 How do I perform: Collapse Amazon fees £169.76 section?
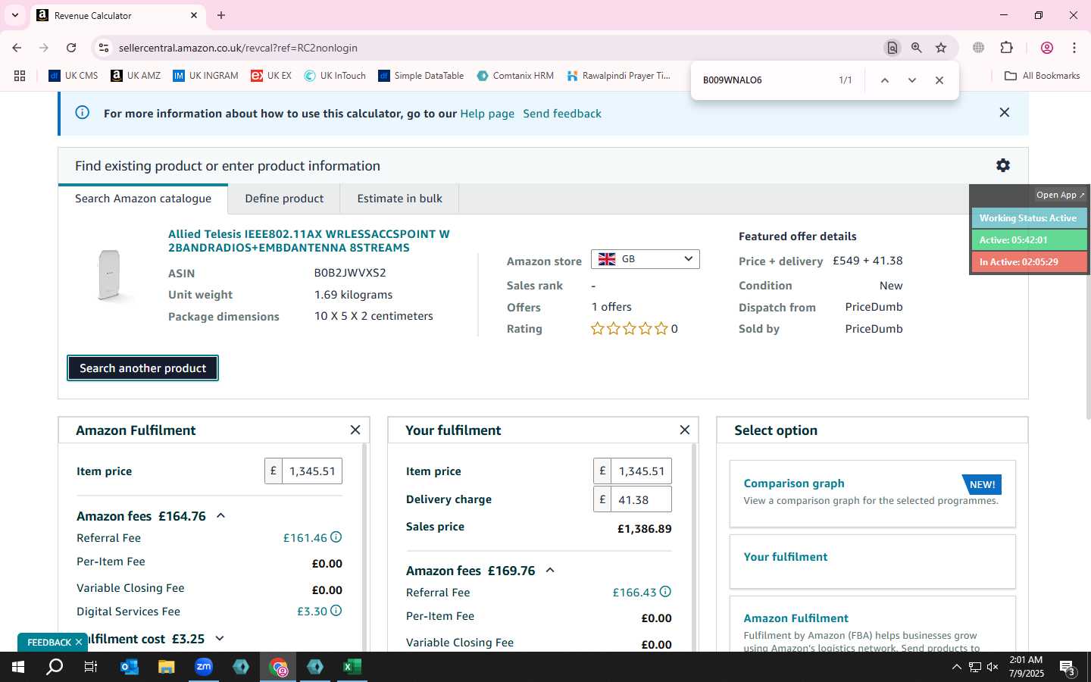click(551, 571)
